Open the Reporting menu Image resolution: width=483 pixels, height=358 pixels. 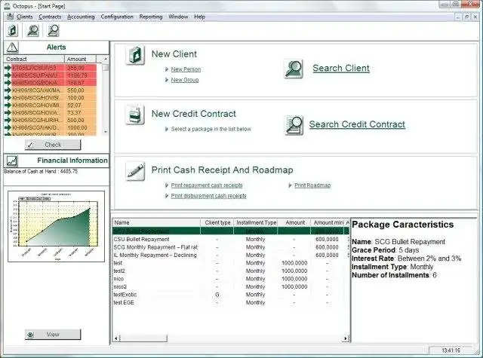[151, 17]
